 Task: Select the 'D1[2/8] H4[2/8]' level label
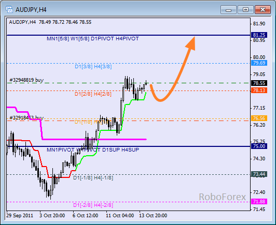point(93,94)
